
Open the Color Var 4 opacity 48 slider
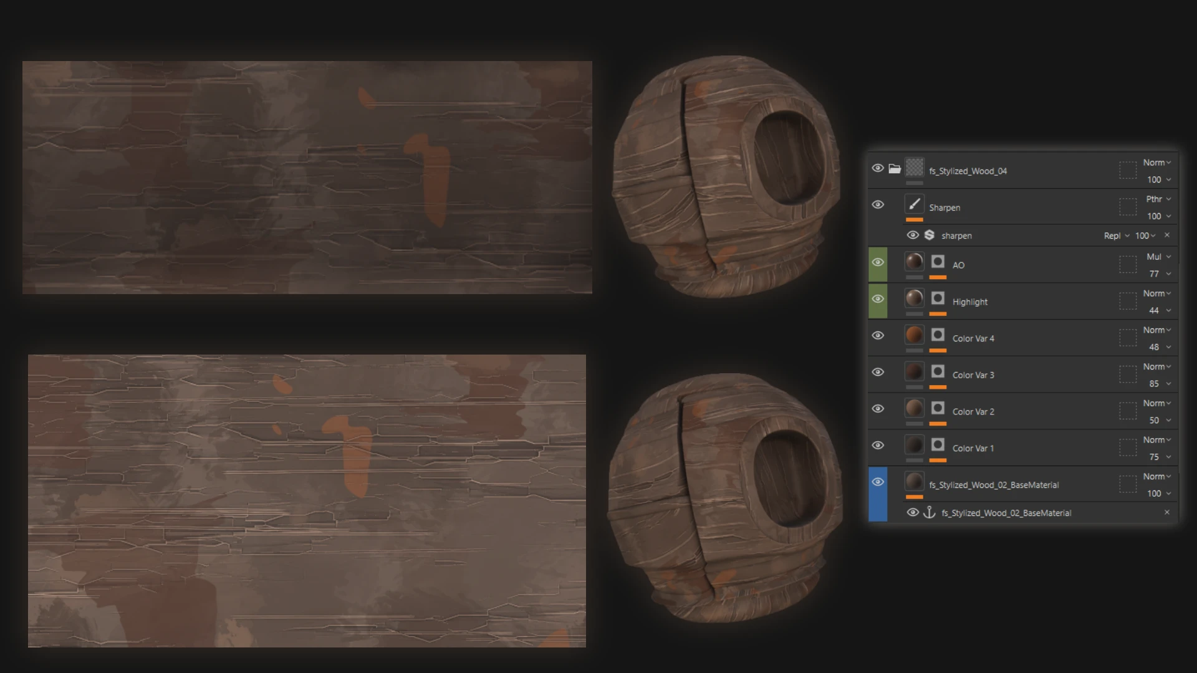(x=1160, y=347)
